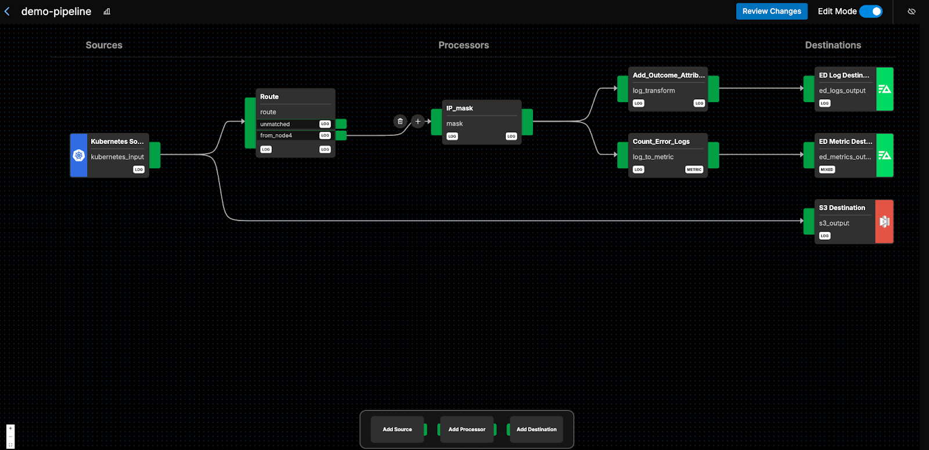Click the ED Log Destination green logo

click(884, 89)
